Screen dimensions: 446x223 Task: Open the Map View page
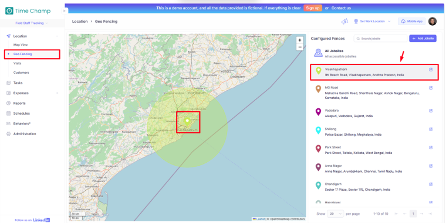pyautogui.click(x=21, y=45)
